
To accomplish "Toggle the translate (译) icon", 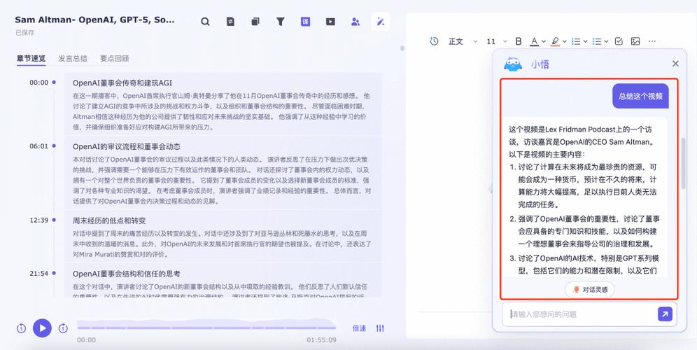I will click(x=305, y=21).
